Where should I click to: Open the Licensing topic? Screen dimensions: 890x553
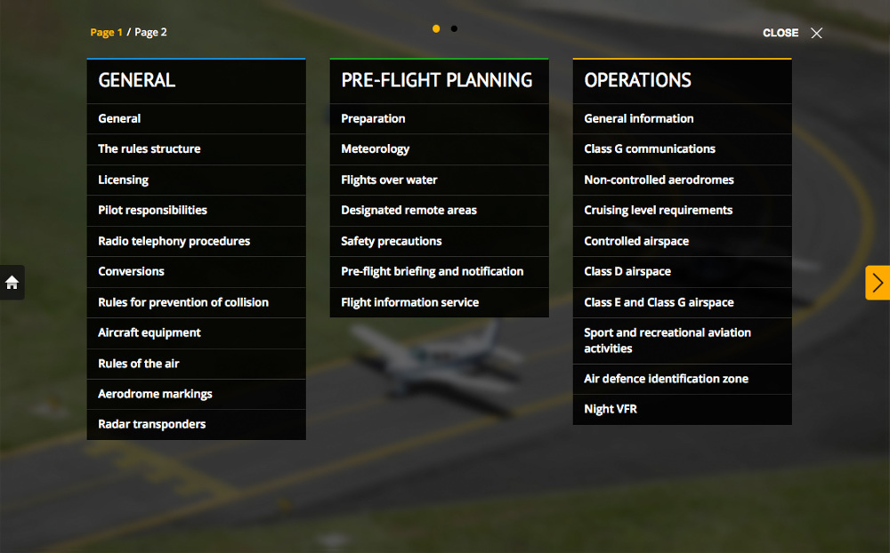[124, 180]
